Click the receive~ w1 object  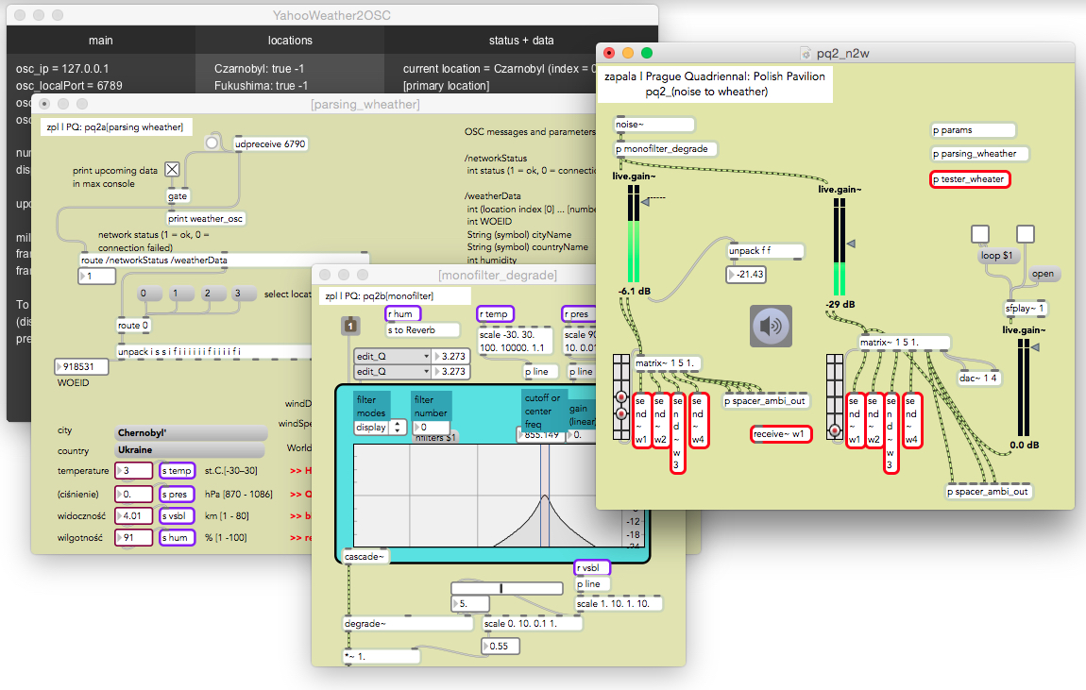tap(780, 434)
